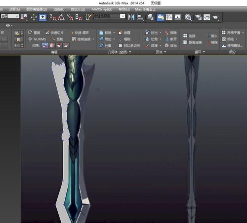Open the Render Setup icon

click(x=198, y=17)
